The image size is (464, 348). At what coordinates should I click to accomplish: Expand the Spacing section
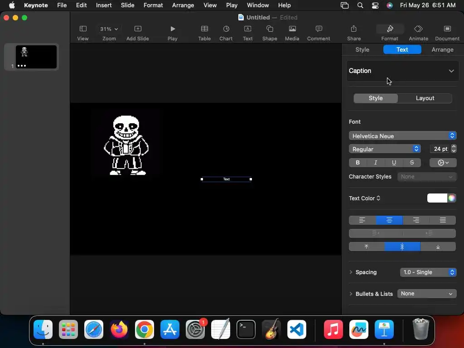click(x=351, y=272)
